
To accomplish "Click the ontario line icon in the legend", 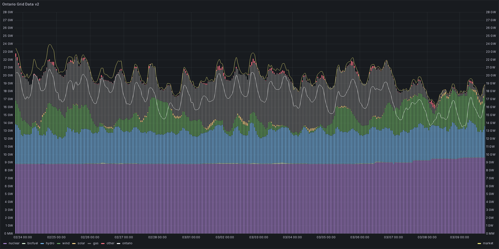I will coord(118,244).
